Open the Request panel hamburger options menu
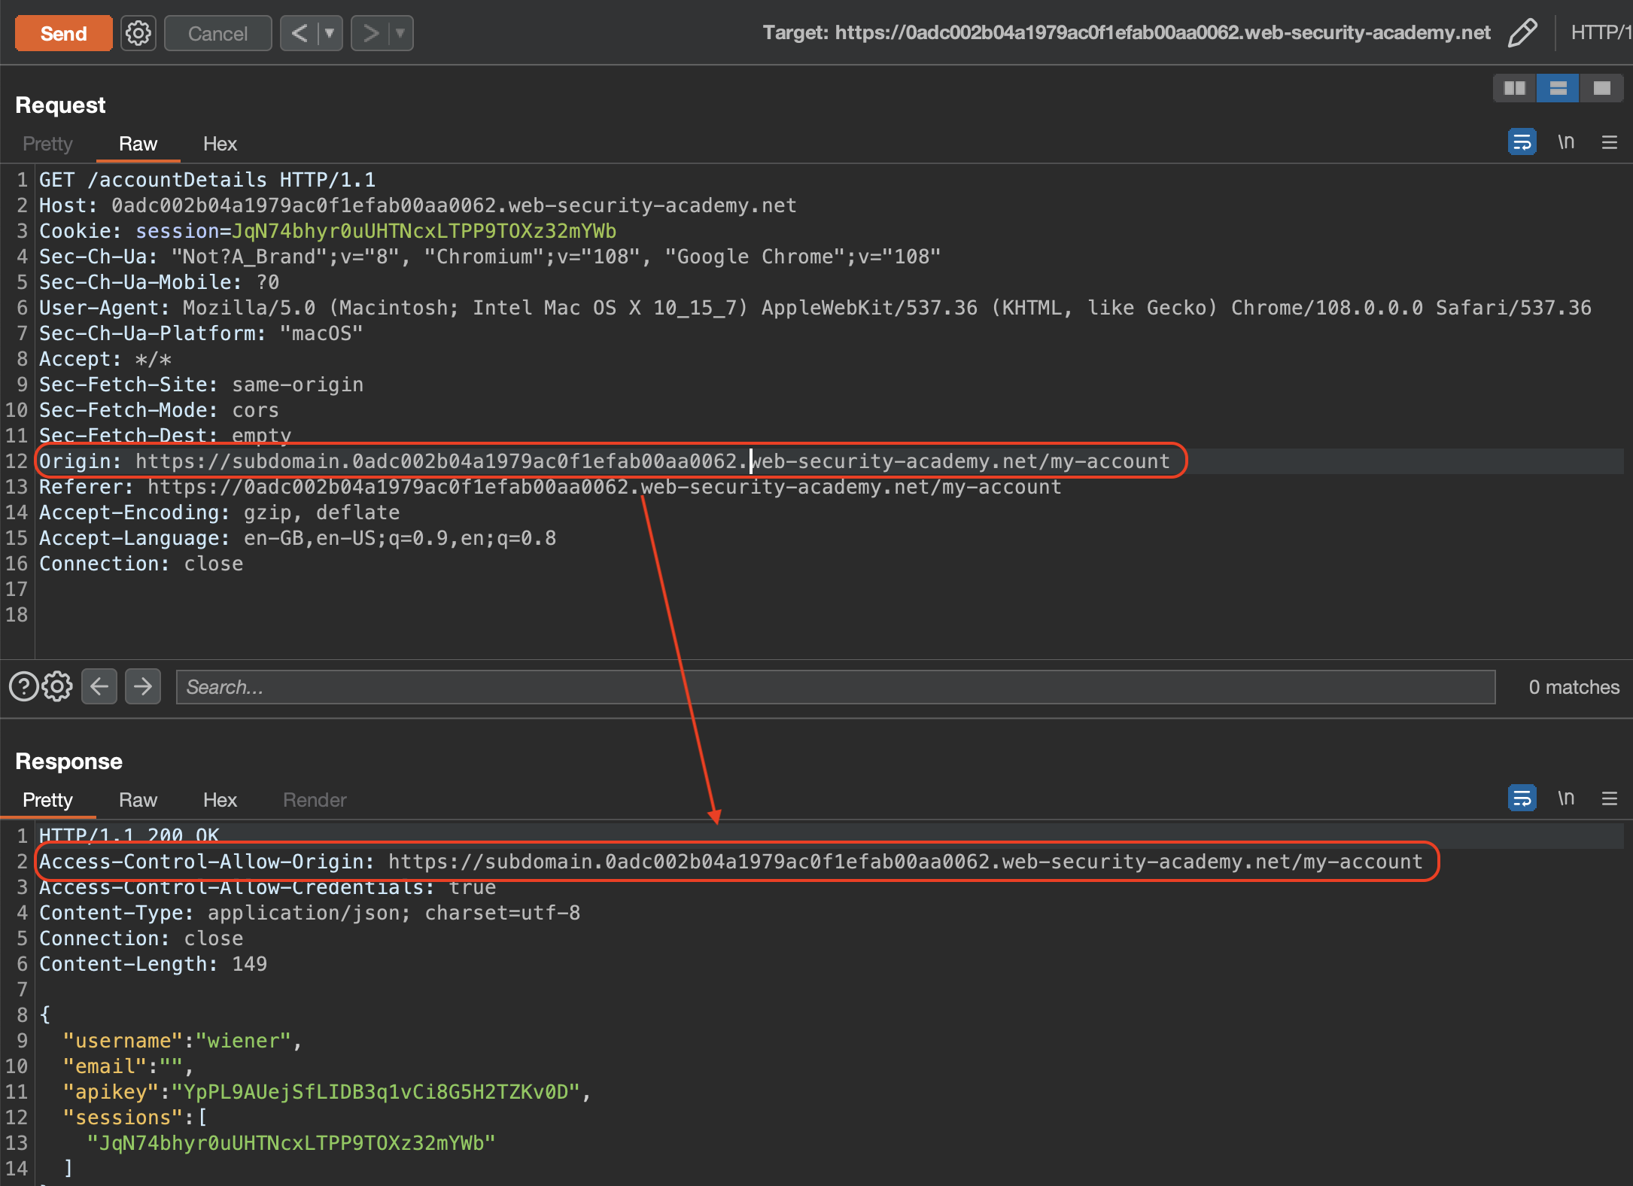 (x=1610, y=142)
